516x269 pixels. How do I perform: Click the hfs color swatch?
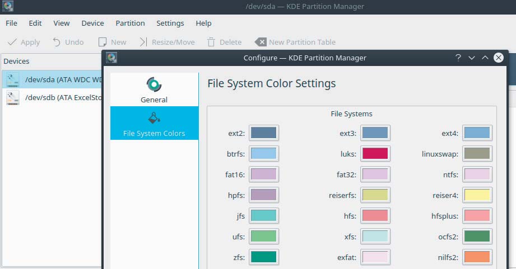click(x=375, y=215)
